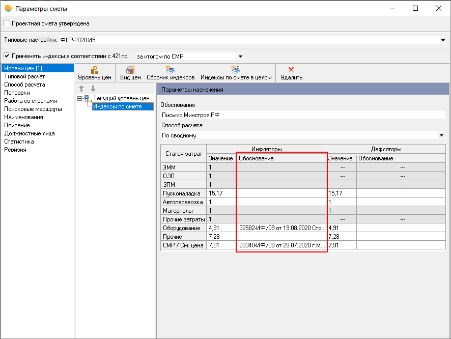Open the Типовые настройки dropdown

443,40
